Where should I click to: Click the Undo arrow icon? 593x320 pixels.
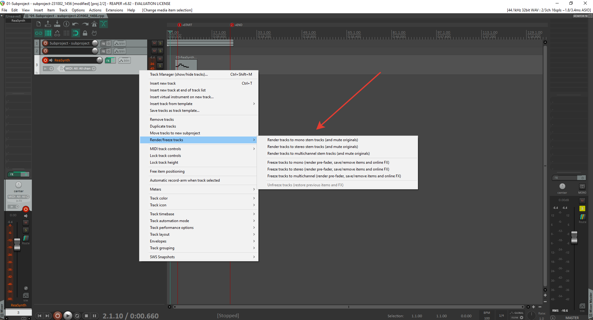pyautogui.click(x=75, y=24)
